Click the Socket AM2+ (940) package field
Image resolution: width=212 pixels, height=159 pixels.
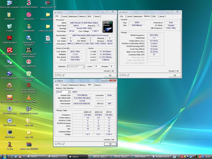[x=84, y=28]
